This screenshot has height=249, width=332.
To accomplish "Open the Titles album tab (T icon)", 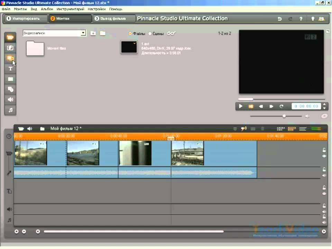I will pos(10,68).
